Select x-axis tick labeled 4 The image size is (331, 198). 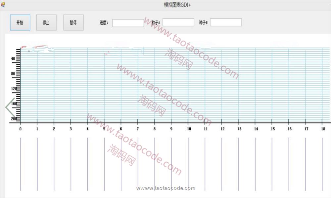pyautogui.click(x=87, y=129)
